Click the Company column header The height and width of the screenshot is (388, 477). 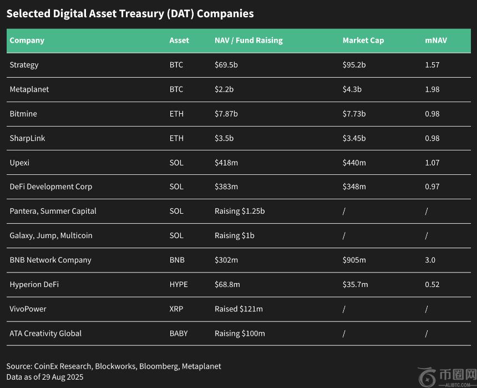27,40
